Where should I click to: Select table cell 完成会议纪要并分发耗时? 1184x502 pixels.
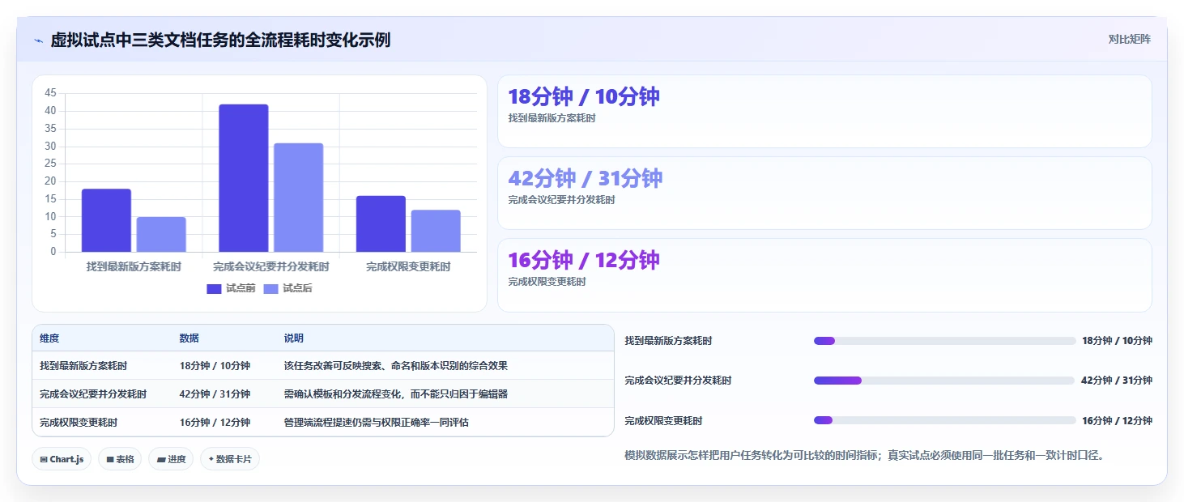pos(93,394)
